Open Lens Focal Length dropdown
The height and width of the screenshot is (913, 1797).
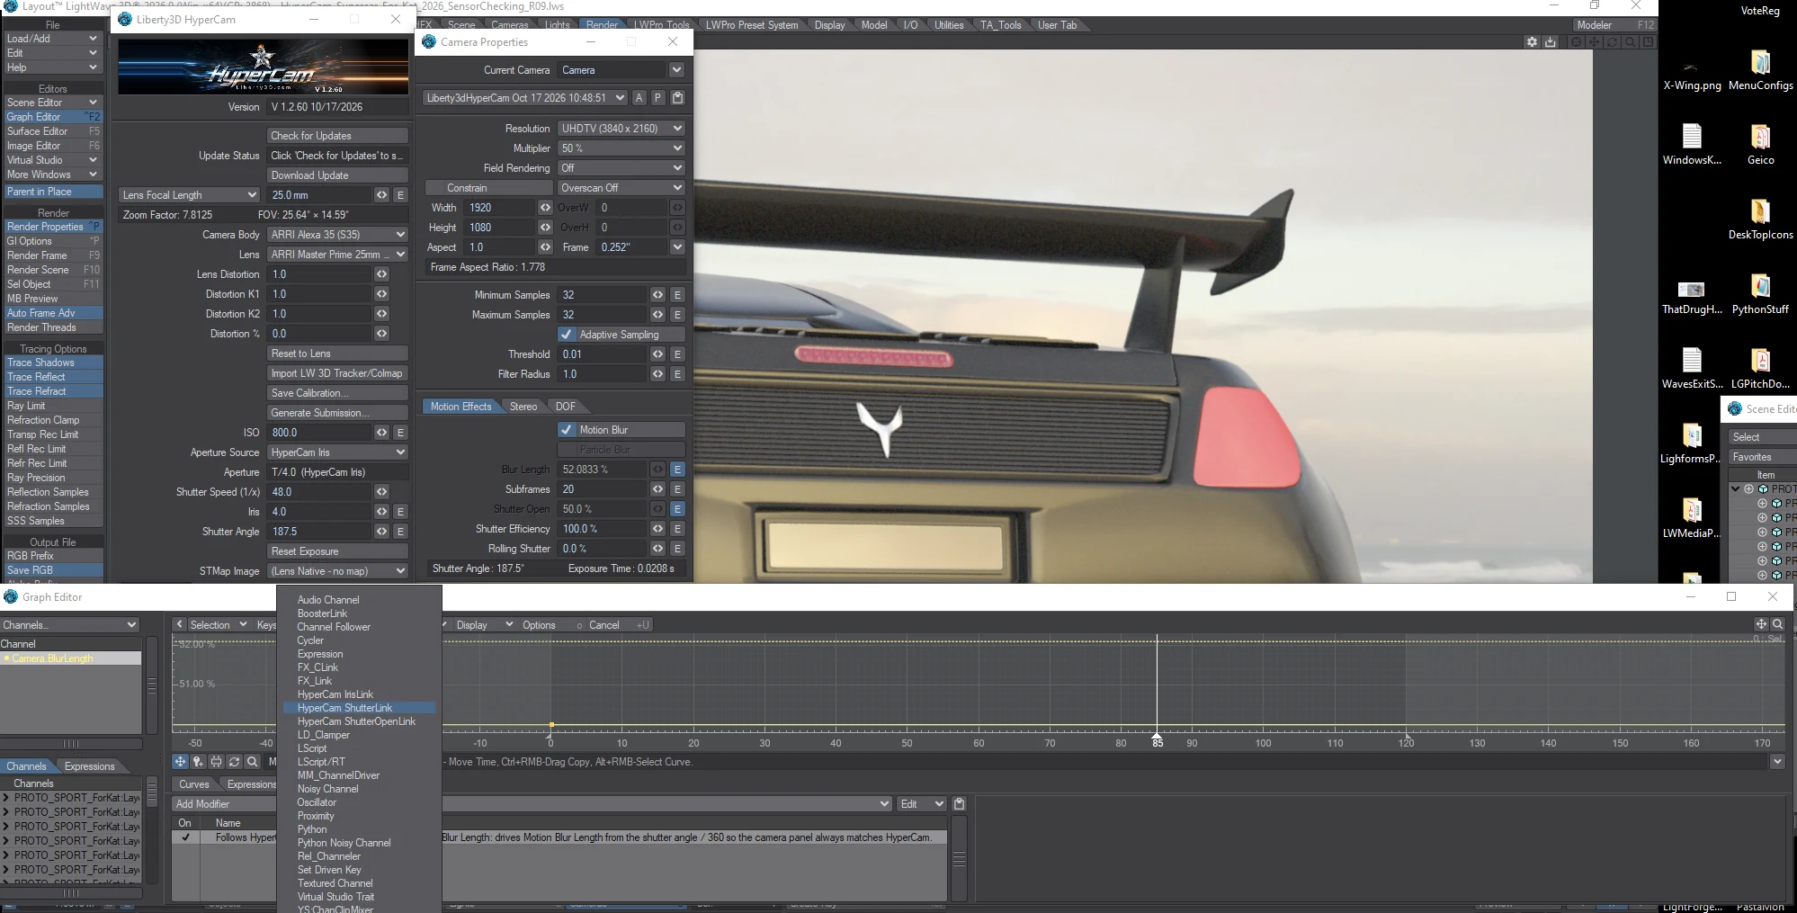189,195
